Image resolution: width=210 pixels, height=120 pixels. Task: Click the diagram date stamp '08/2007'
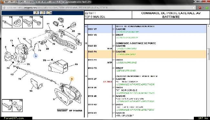pyautogui.click(x=62, y=111)
